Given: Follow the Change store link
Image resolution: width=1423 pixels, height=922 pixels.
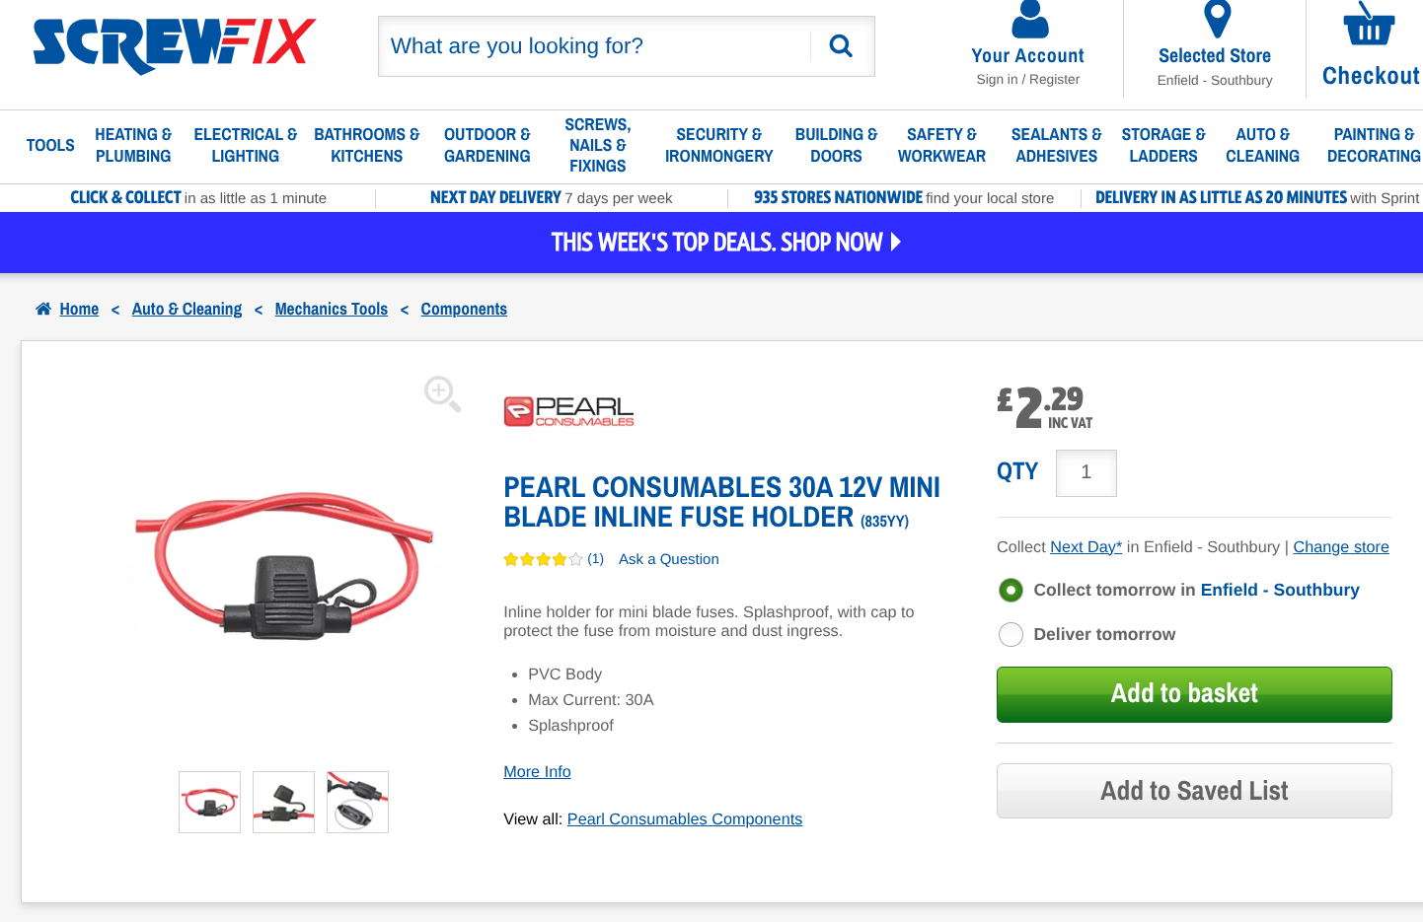Looking at the screenshot, I should point(1340,546).
